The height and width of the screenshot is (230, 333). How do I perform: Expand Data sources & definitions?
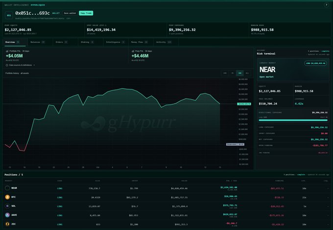[x=21, y=65]
